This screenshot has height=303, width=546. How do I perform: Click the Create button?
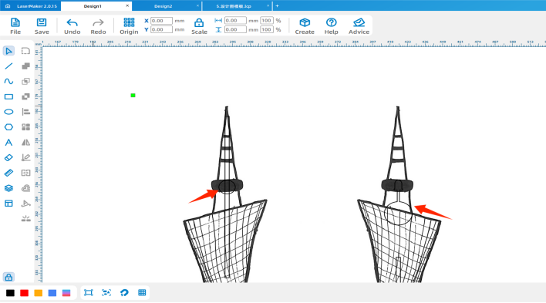[x=305, y=26]
